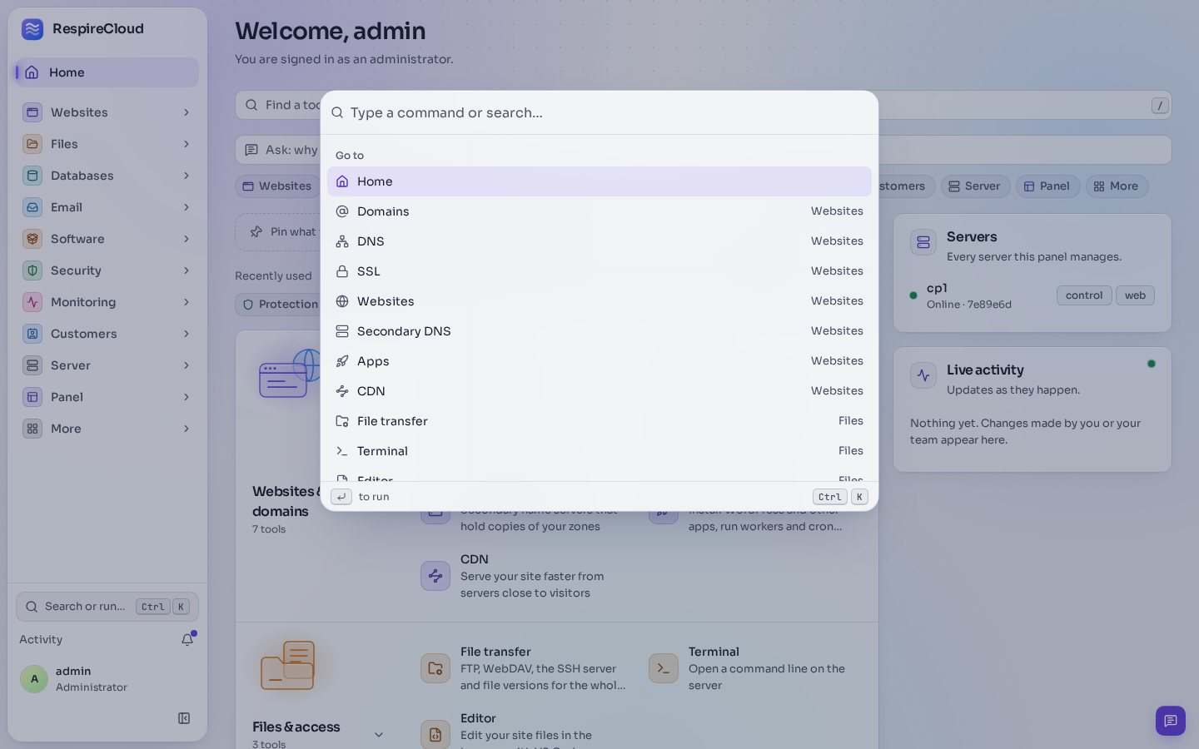Choose File transfer in the command palette
Viewport: 1199px width, 749px height.
tap(599, 421)
